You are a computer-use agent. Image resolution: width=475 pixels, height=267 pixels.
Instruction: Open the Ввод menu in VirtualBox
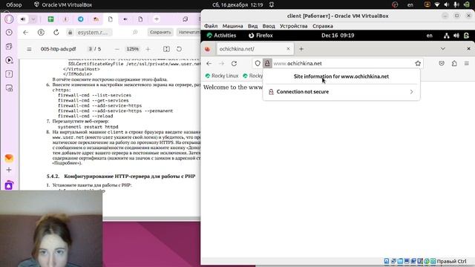(x=269, y=26)
